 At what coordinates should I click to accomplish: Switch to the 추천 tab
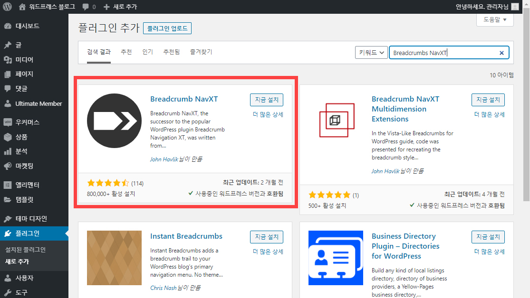coord(126,52)
